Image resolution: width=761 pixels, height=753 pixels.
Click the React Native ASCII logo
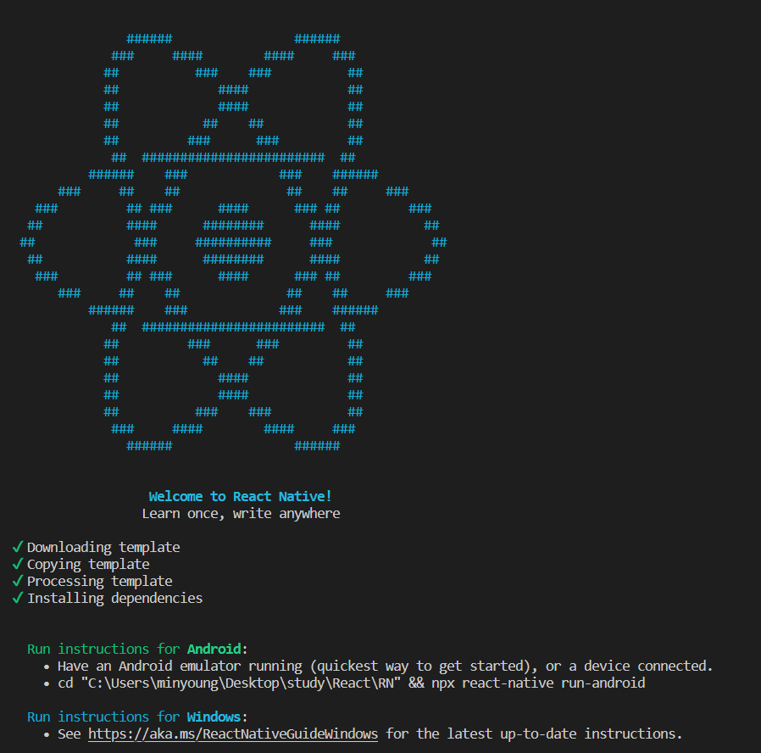tap(233, 243)
